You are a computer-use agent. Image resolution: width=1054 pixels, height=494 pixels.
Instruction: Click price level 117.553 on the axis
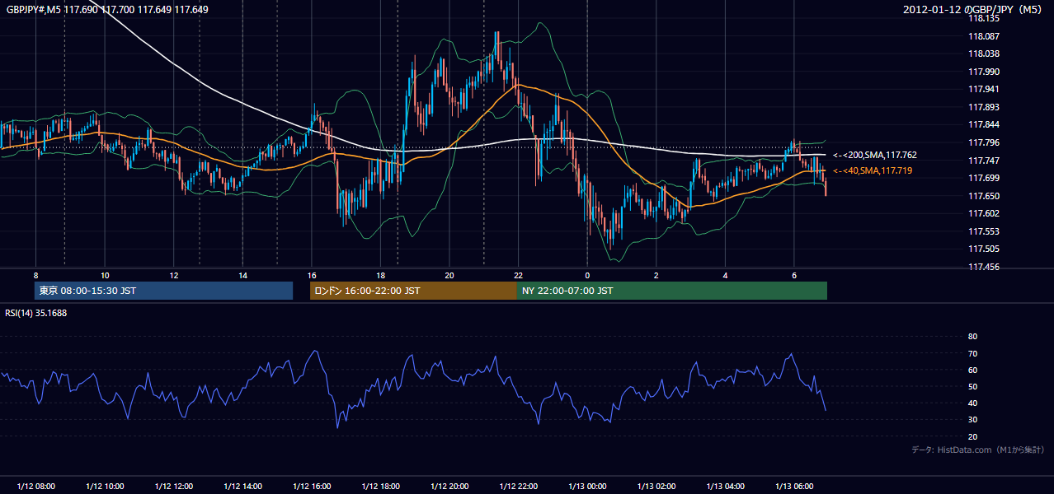[983, 231]
